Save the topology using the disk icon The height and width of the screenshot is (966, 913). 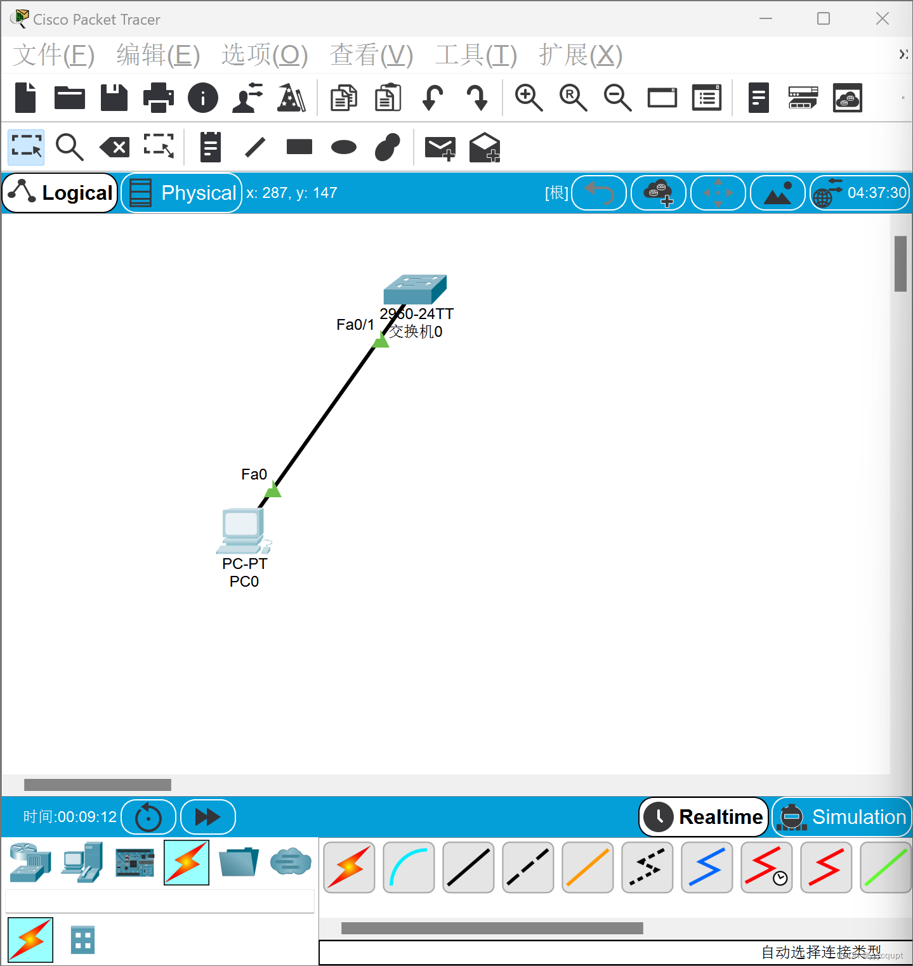click(114, 97)
